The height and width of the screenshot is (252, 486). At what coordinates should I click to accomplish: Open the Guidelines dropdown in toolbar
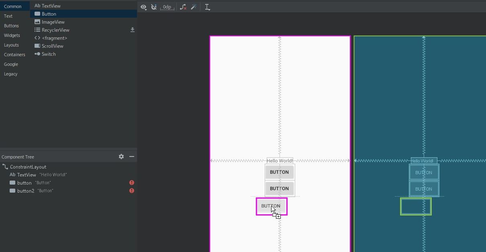click(207, 7)
